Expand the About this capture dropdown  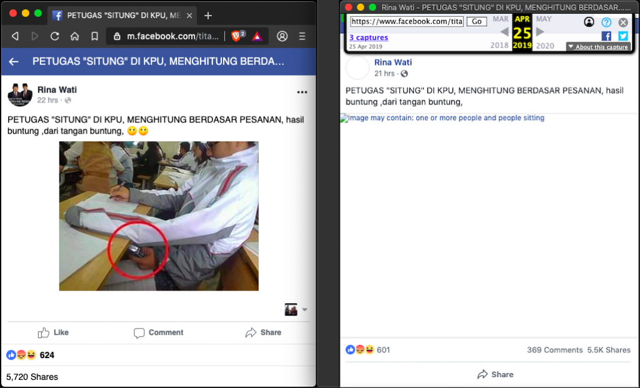pyautogui.click(x=597, y=47)
